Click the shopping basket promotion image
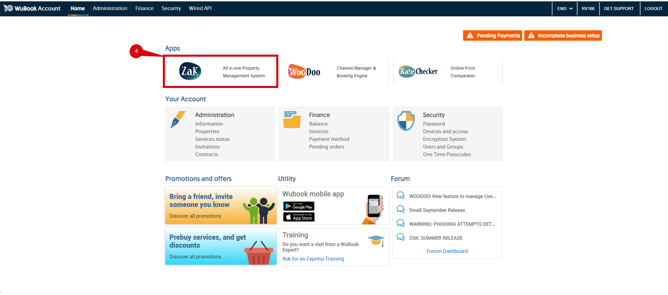The height and width of the screenshot is (295, 668). pyautogui.click(x=259, y=253)
